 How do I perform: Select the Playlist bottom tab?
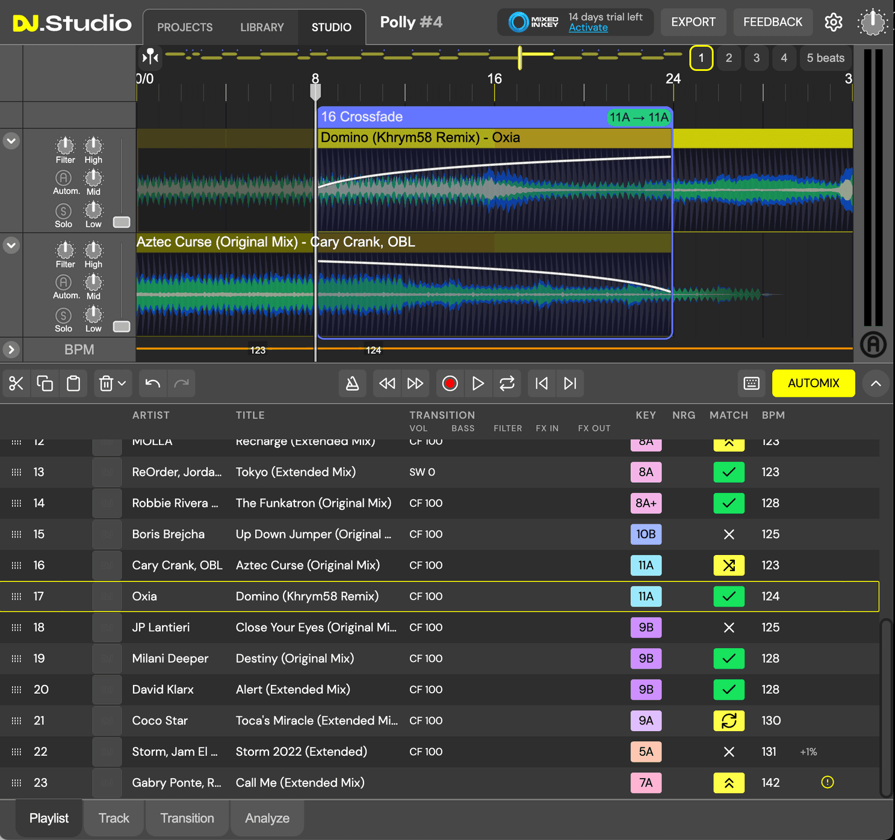pyautogui.click(x=49, y=818)
